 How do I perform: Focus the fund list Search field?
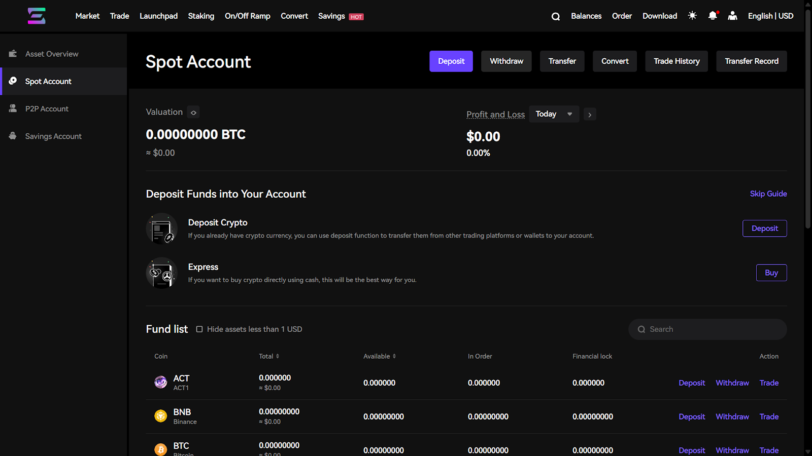coord(710,329)
